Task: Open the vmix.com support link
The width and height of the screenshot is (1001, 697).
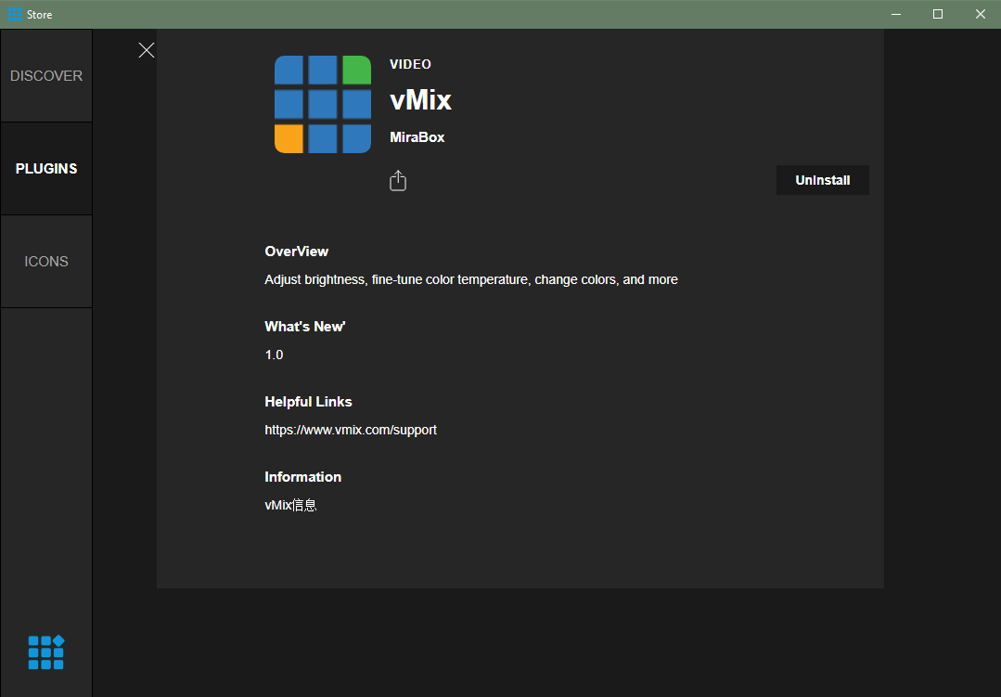Action: [351, 430]
